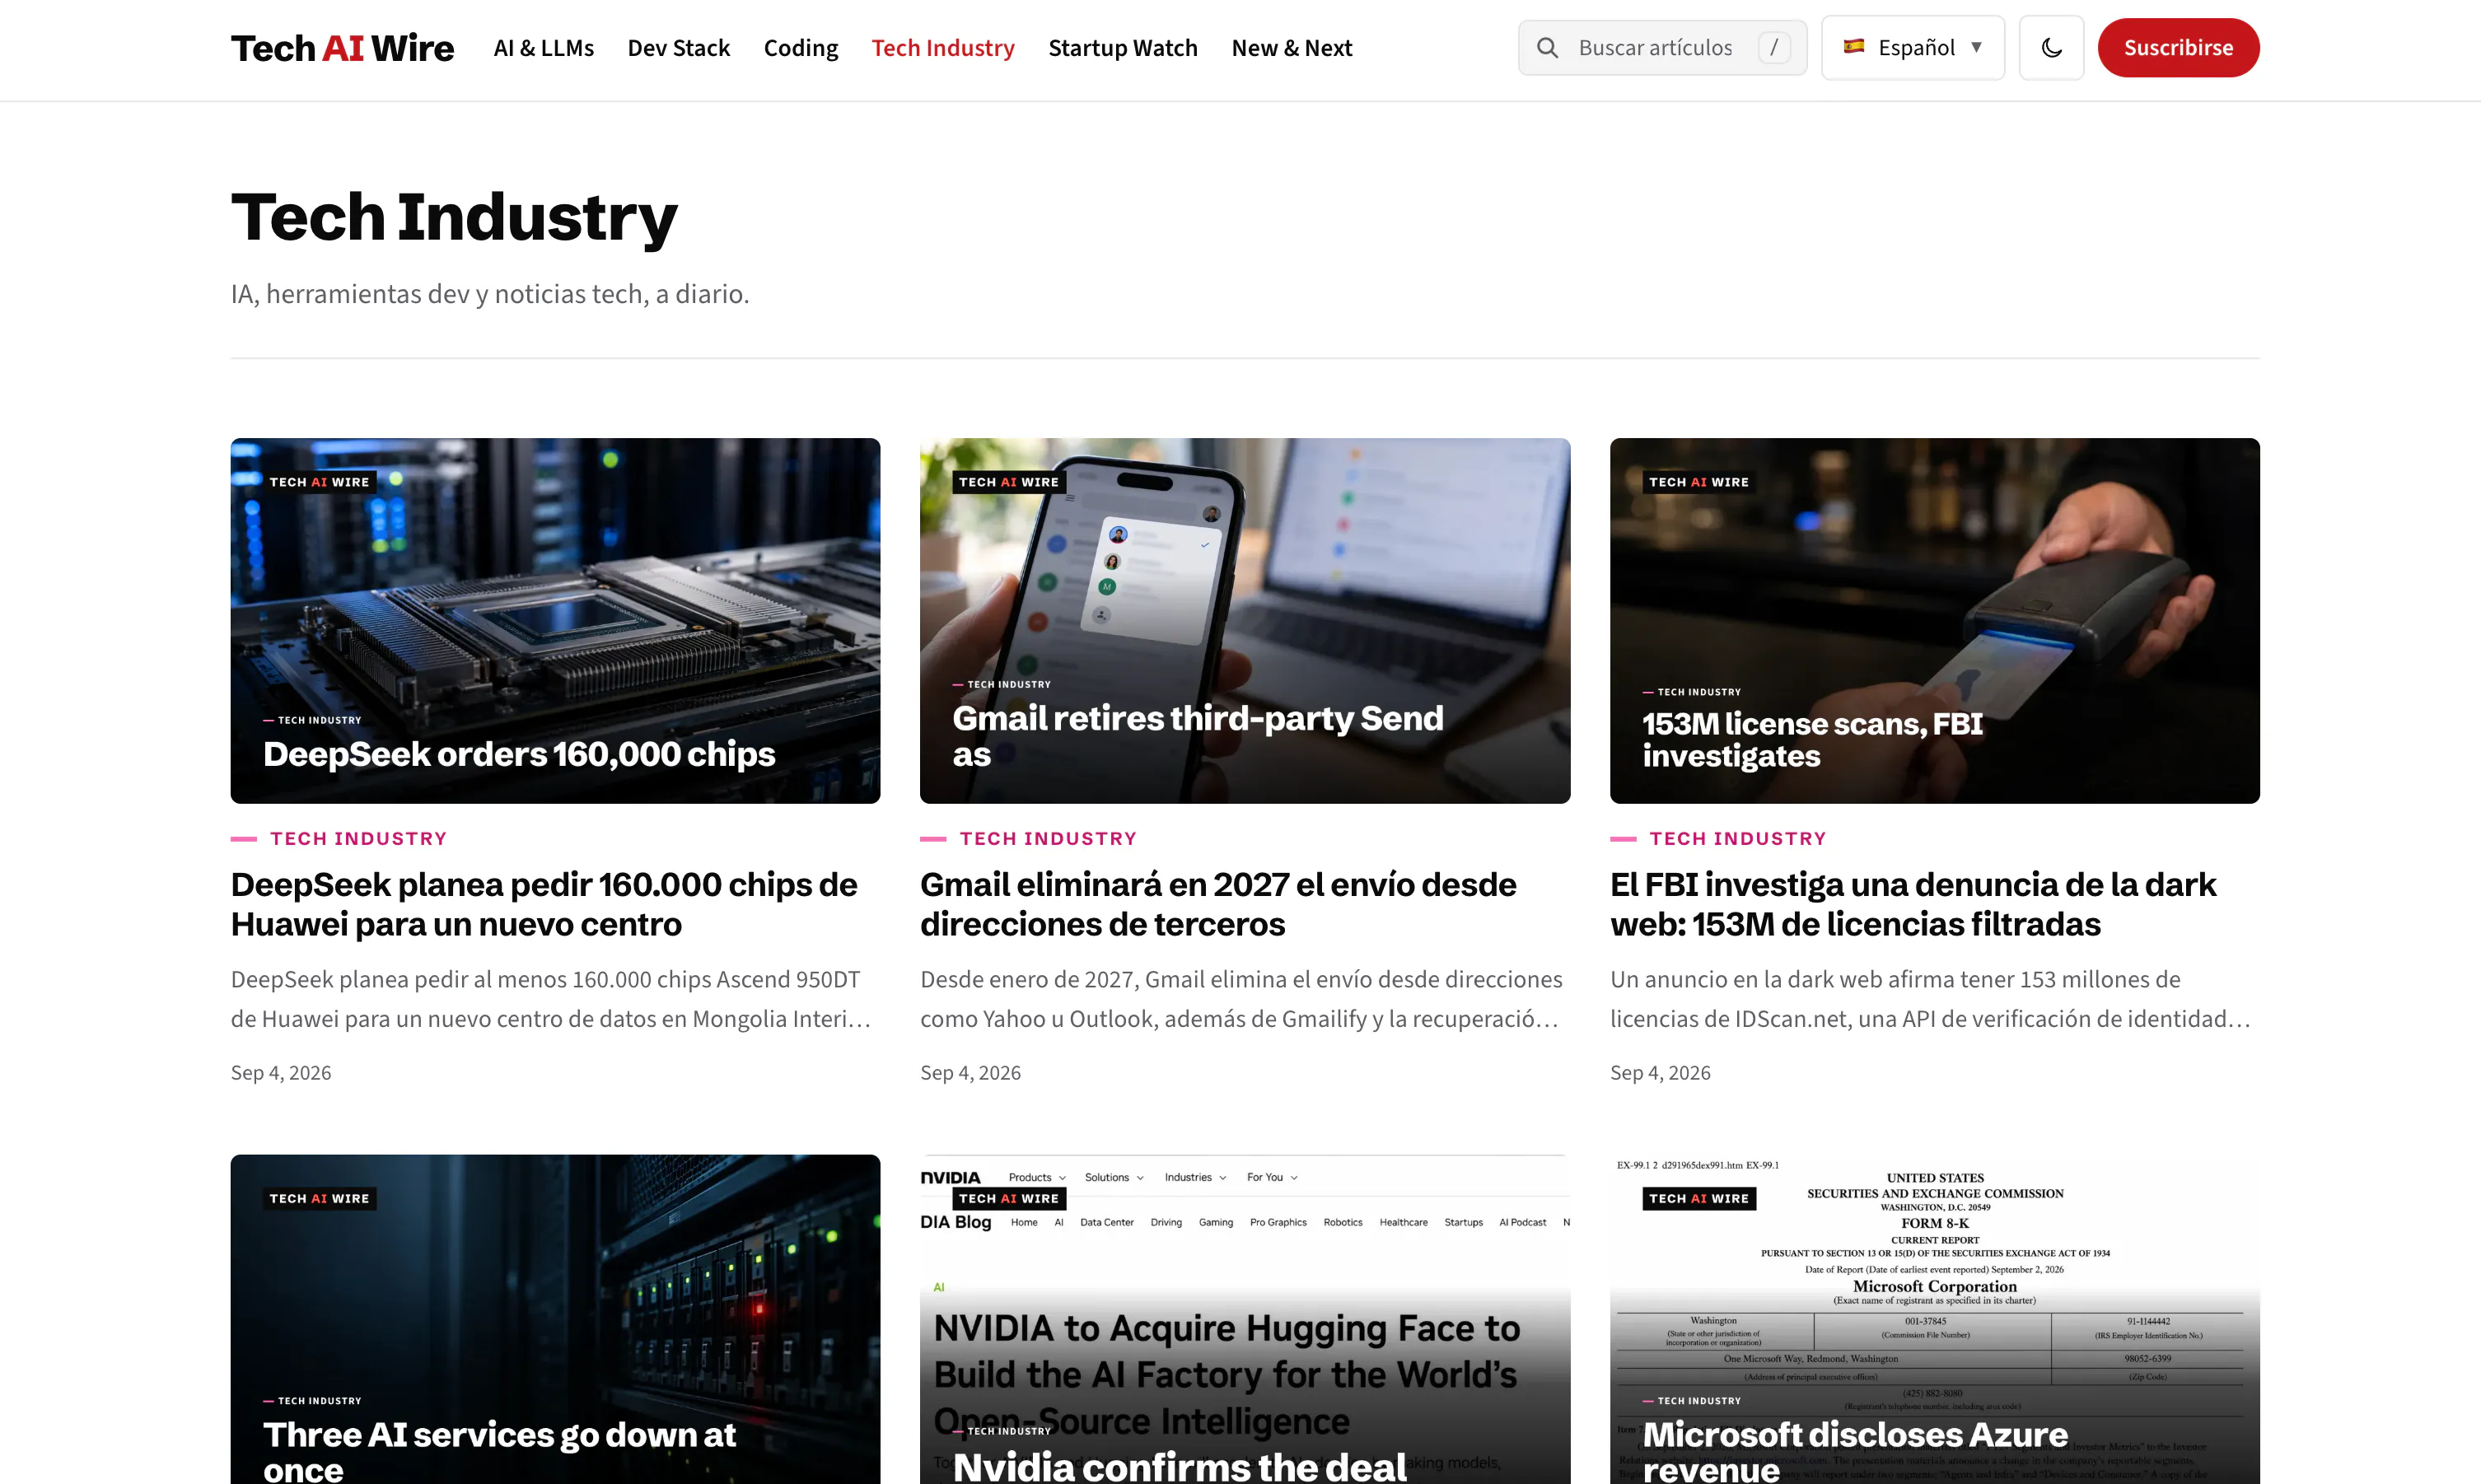This screenshot has width=2481, height=1484.
Task: Click the Suscribirse button
Action: click(2178, 48)
